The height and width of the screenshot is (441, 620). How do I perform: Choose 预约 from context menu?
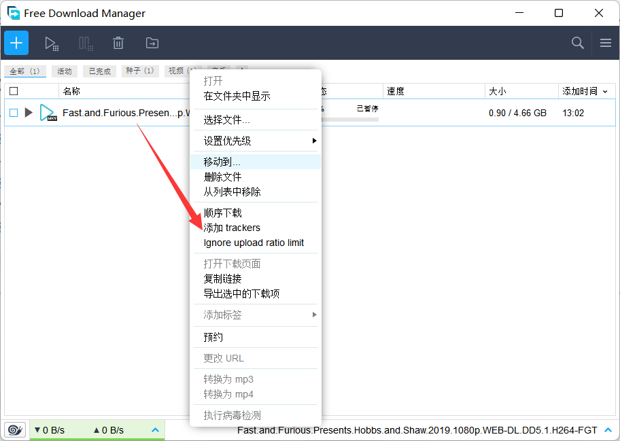click(x=256, y=337)
